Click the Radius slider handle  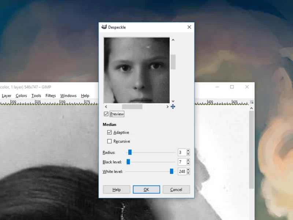[130, 152]
